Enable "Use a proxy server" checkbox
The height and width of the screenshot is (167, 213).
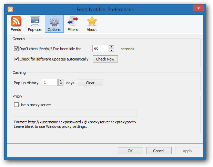click(x=16, y=105)
